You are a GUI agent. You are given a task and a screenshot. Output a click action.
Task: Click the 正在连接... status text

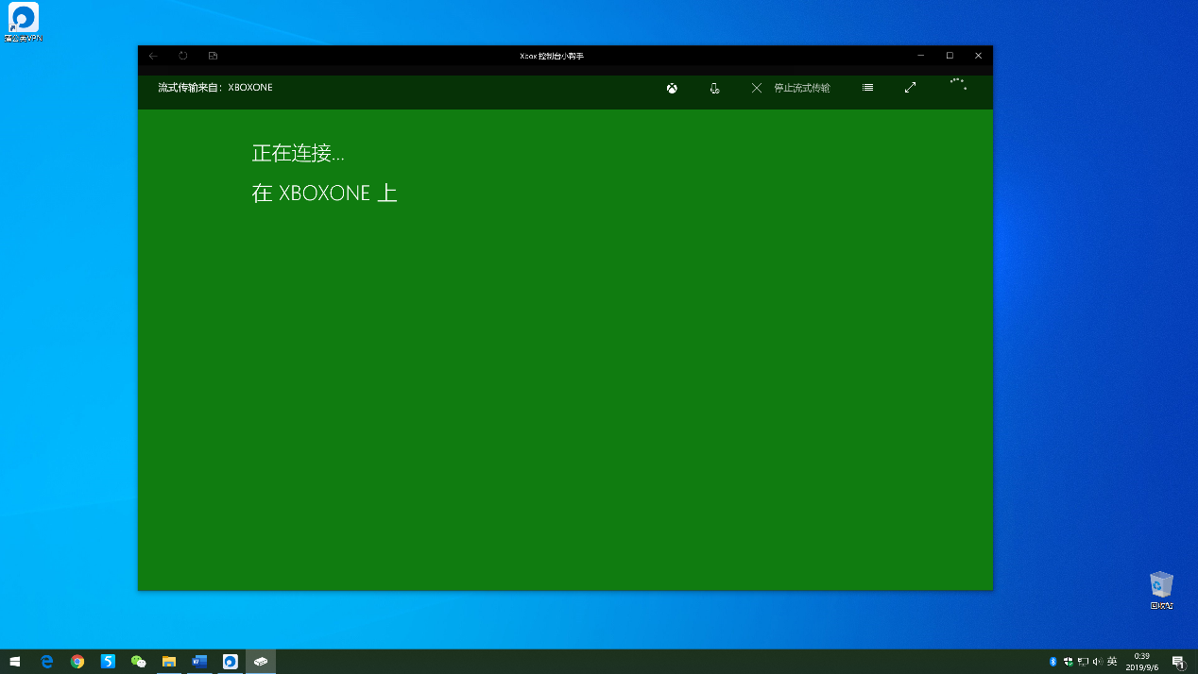(x=299, y=153)
